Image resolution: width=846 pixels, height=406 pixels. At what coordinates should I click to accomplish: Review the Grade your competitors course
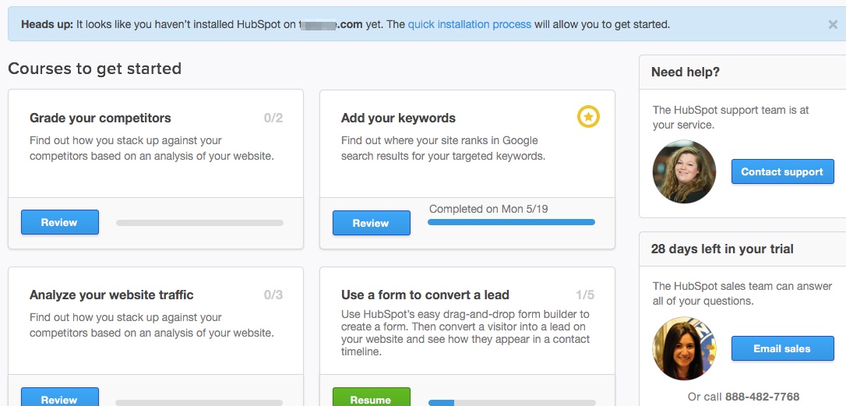pyautogui.click(x=60, y=222)
